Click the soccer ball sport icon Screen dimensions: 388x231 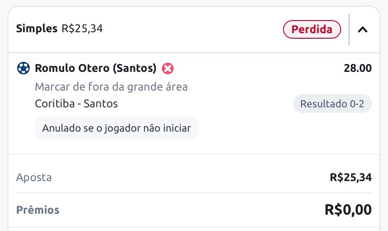[x=23, y=68]
